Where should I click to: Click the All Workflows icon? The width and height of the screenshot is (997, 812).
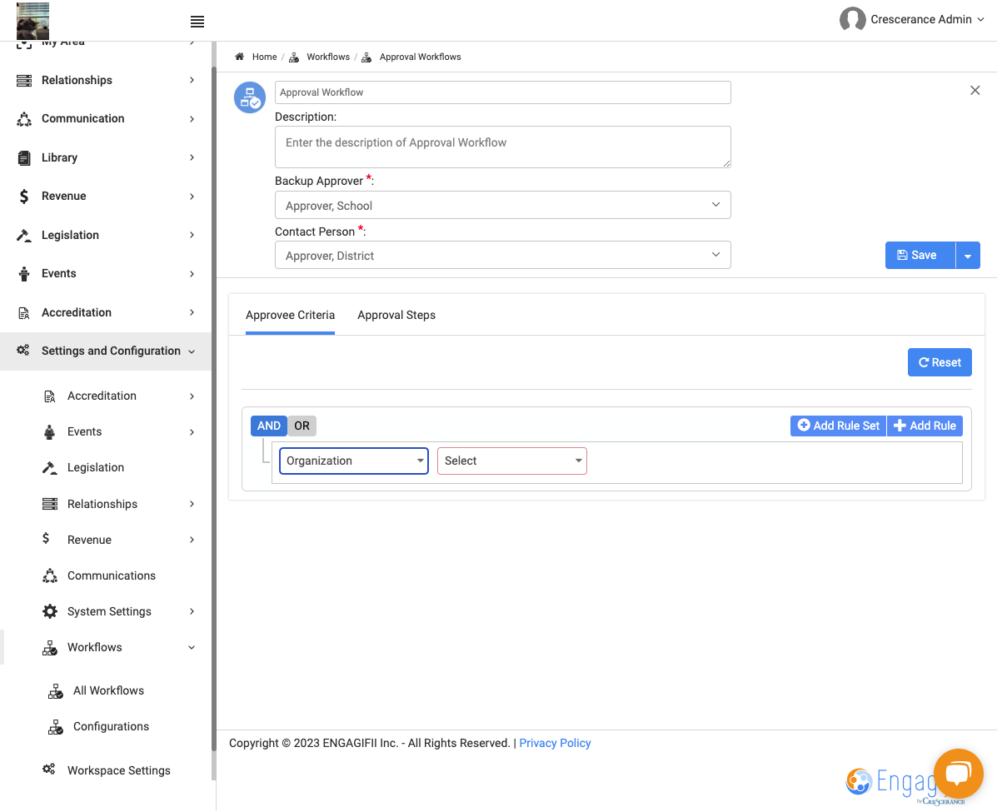tap(55, 691)
